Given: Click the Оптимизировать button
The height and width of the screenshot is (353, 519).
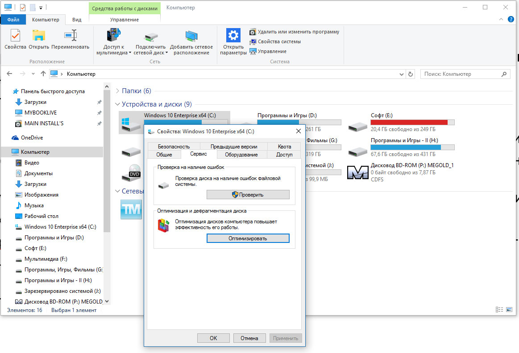Looking at the screenshot, I should coord(248,238).
